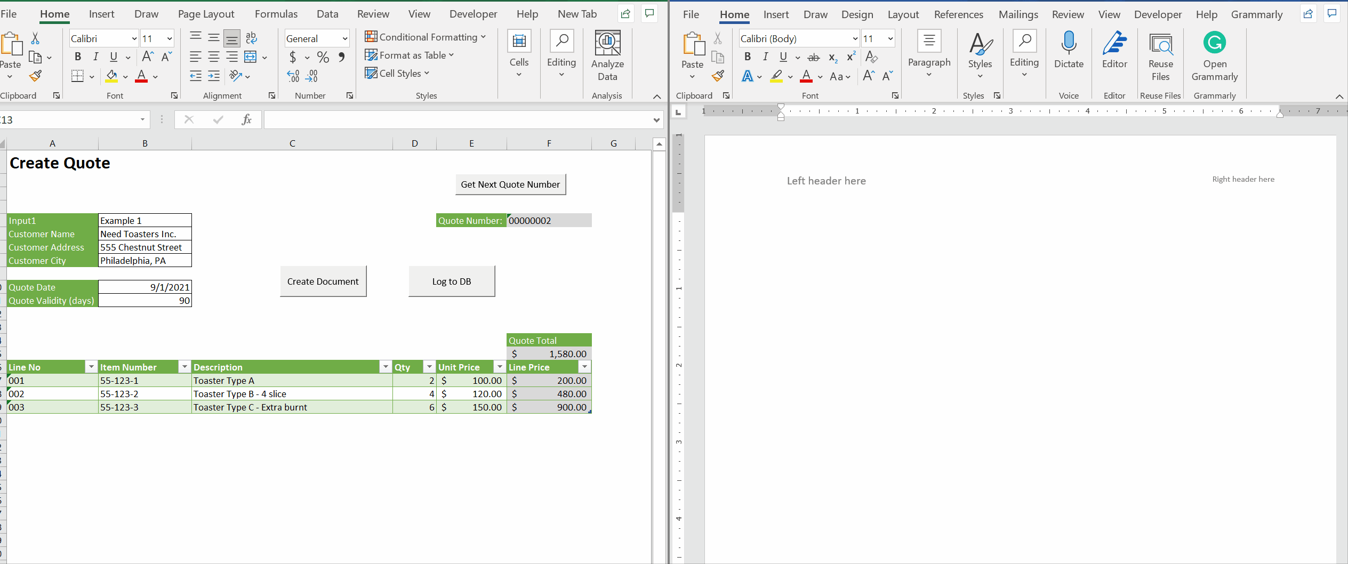Click the Create Document button
1348x564 pixels.
click(x=323, y=281)
